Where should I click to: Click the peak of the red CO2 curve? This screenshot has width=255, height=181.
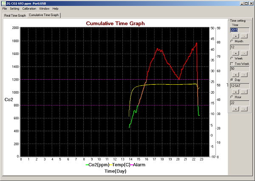(x=197, y=43)
